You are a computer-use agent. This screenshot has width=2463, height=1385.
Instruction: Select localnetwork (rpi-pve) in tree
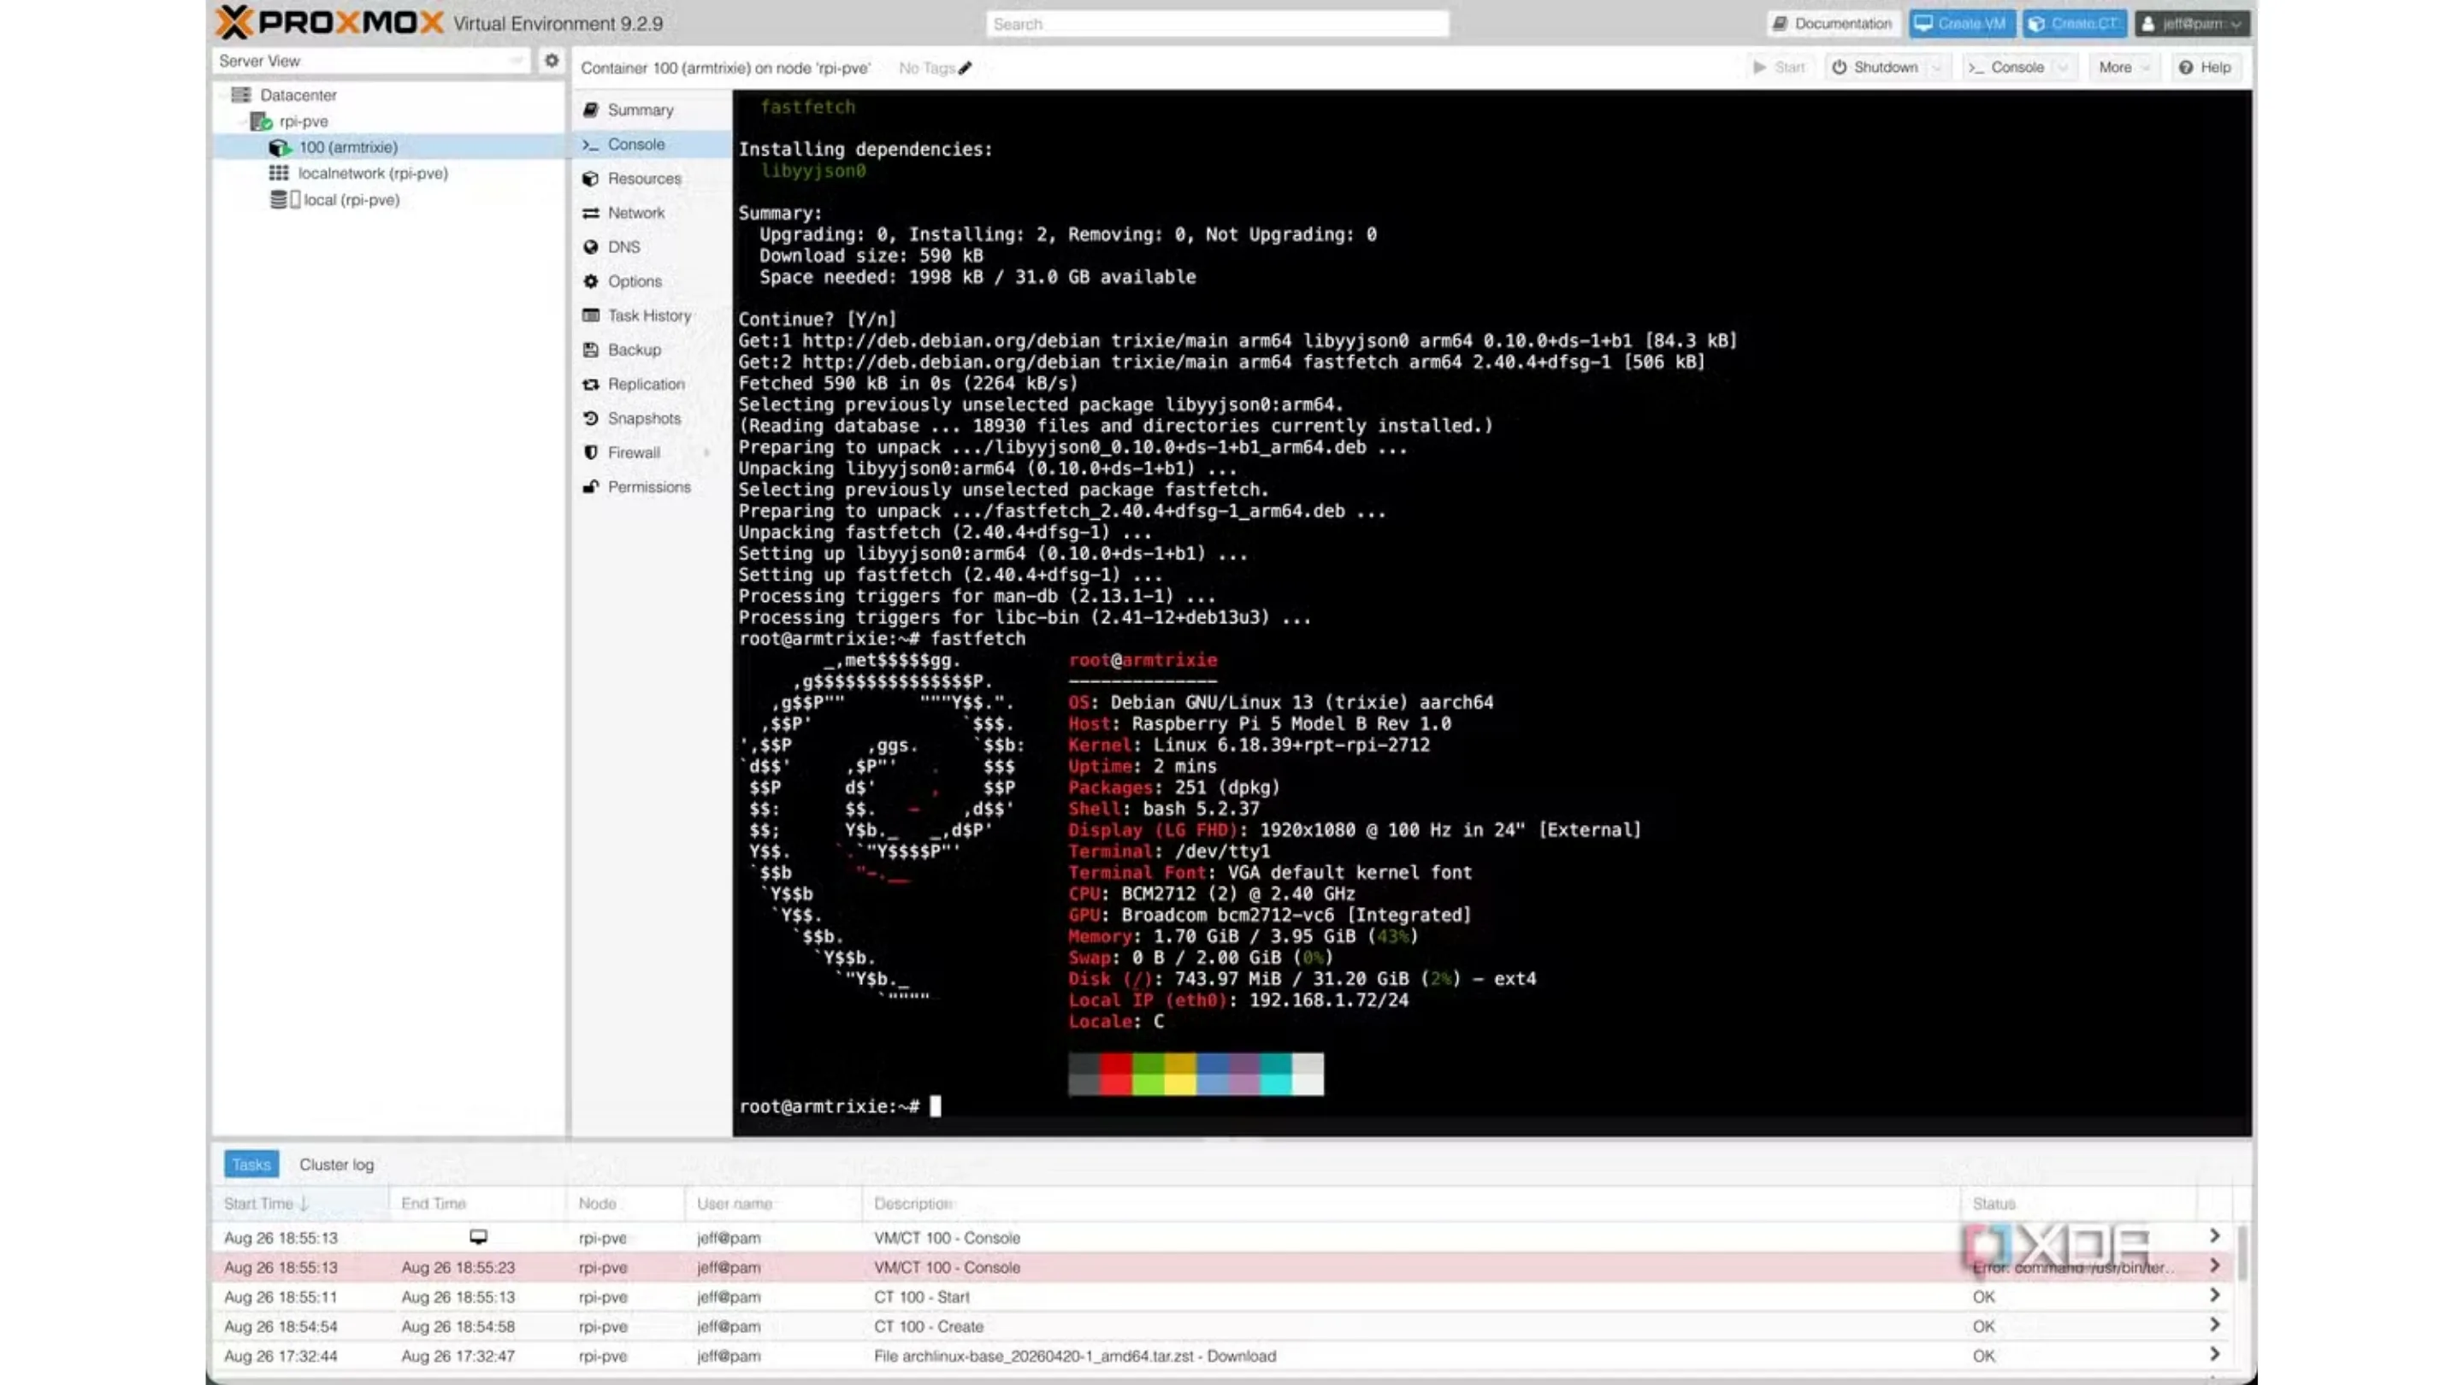[x=372, y=173]
